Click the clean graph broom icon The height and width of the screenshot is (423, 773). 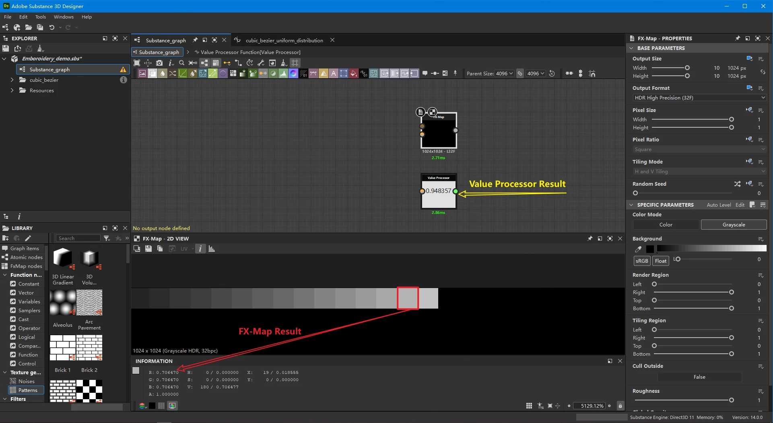[284, 63]
